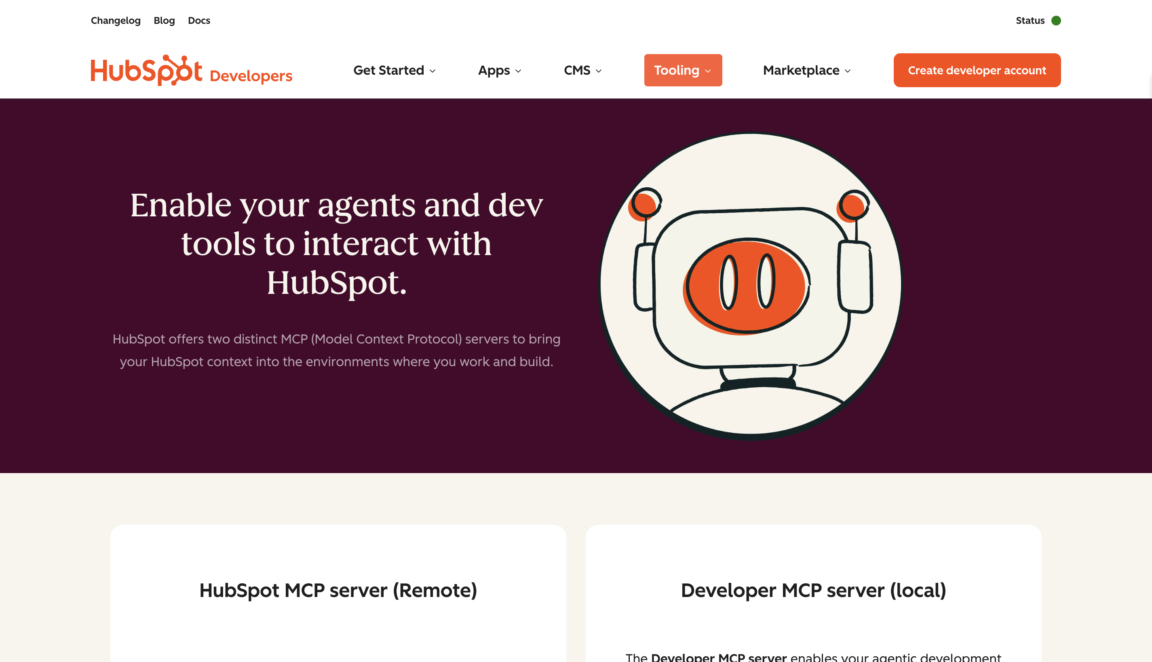
Task: Open the Marketplace dropdown
Action: tap(806, 70)
